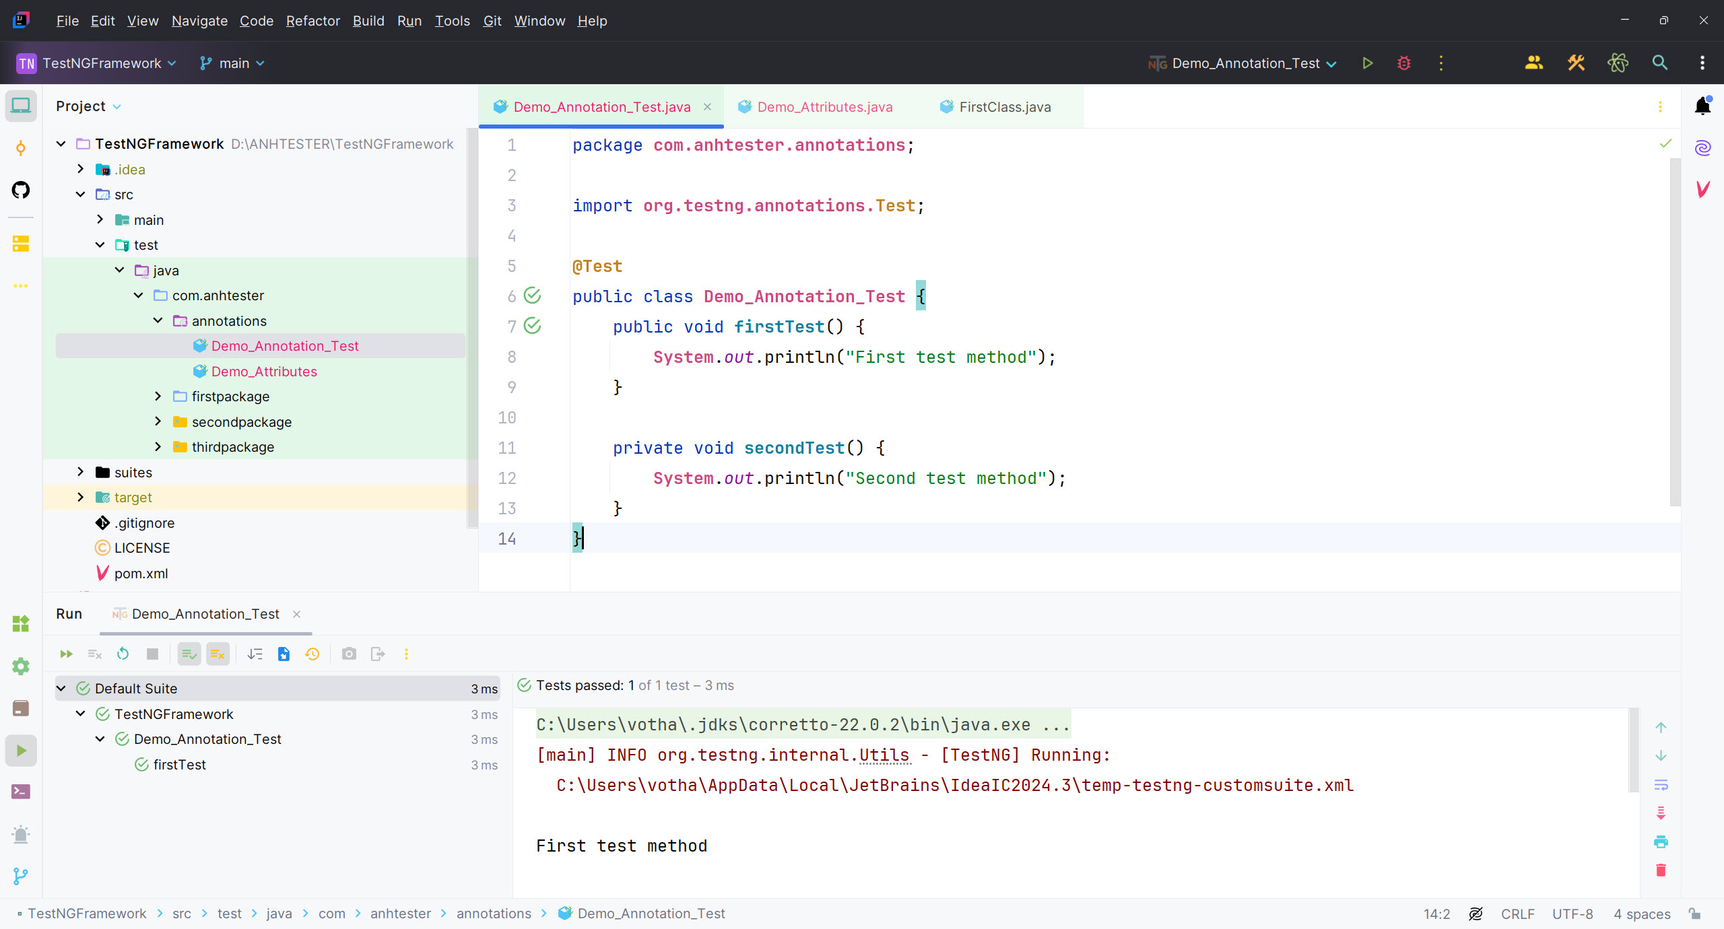The image size is (1724, 929).
Task: Click 4 spaces indent setting
Action: 1642,914
